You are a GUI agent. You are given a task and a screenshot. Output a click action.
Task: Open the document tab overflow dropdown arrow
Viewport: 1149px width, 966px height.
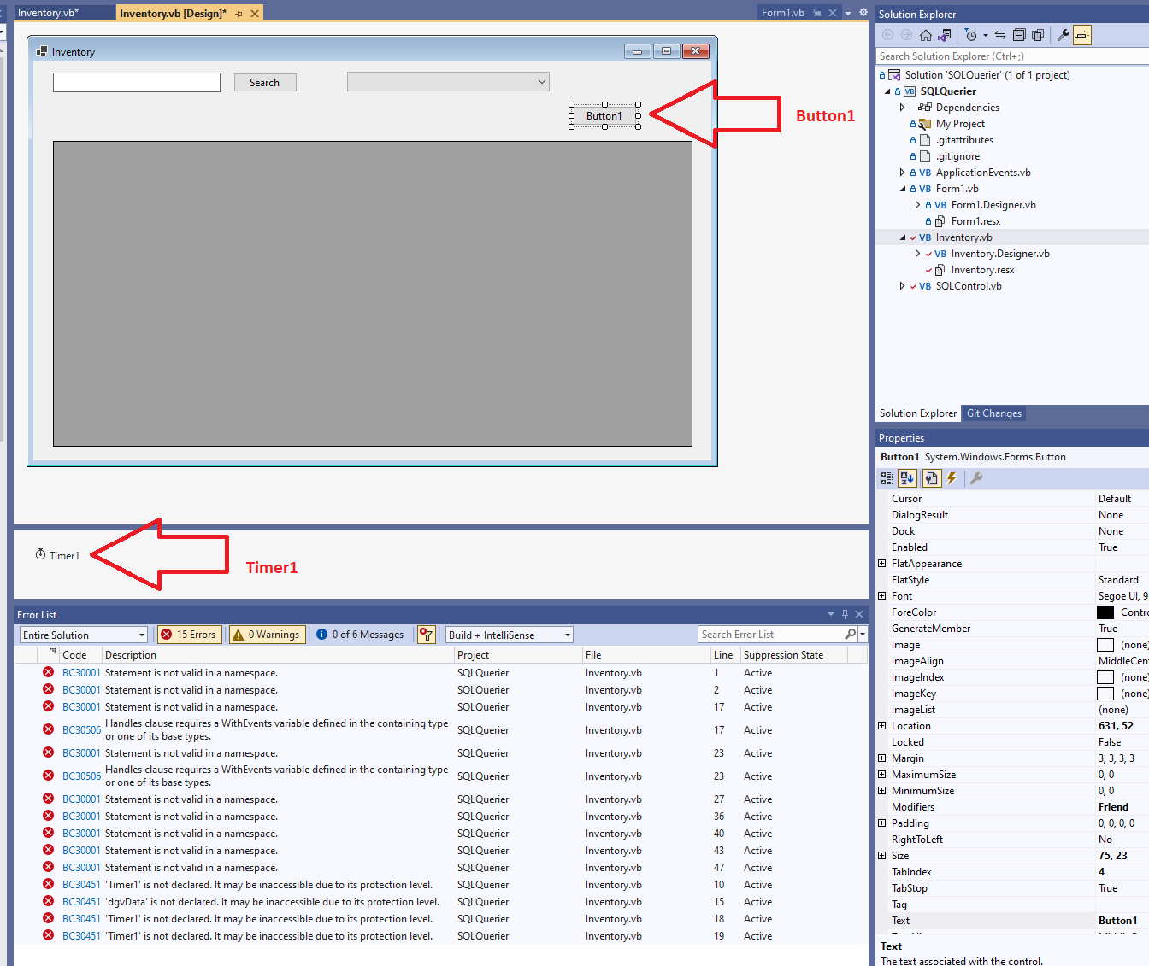[848, 13]
